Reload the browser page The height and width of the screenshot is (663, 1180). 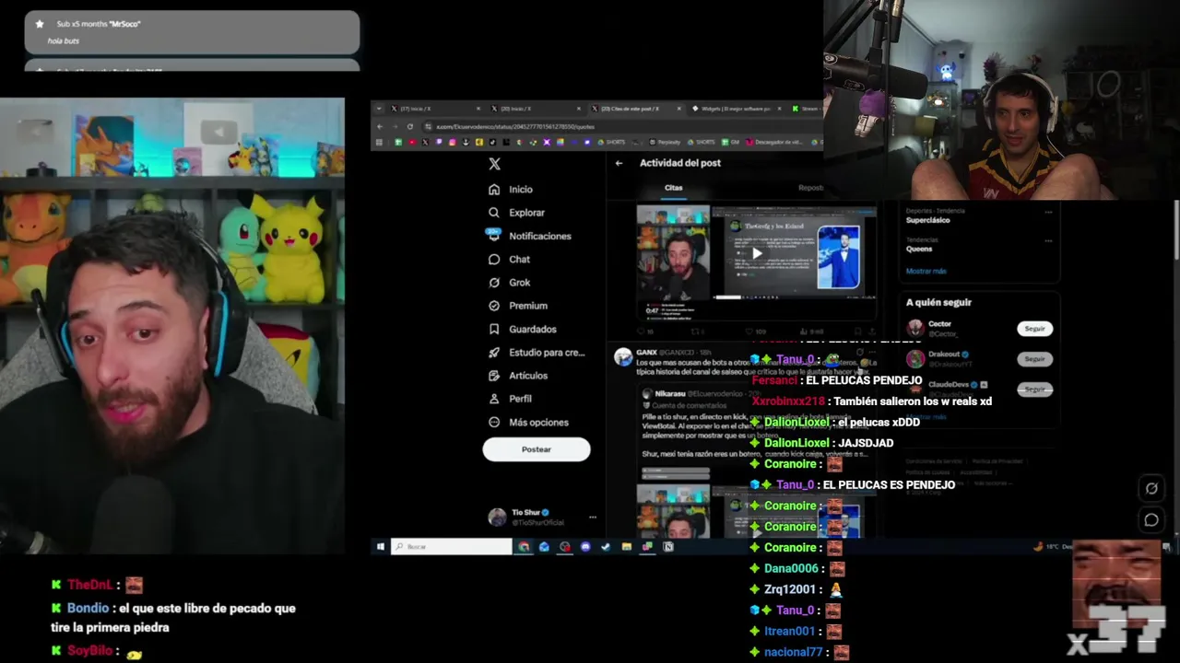point(410,127)
